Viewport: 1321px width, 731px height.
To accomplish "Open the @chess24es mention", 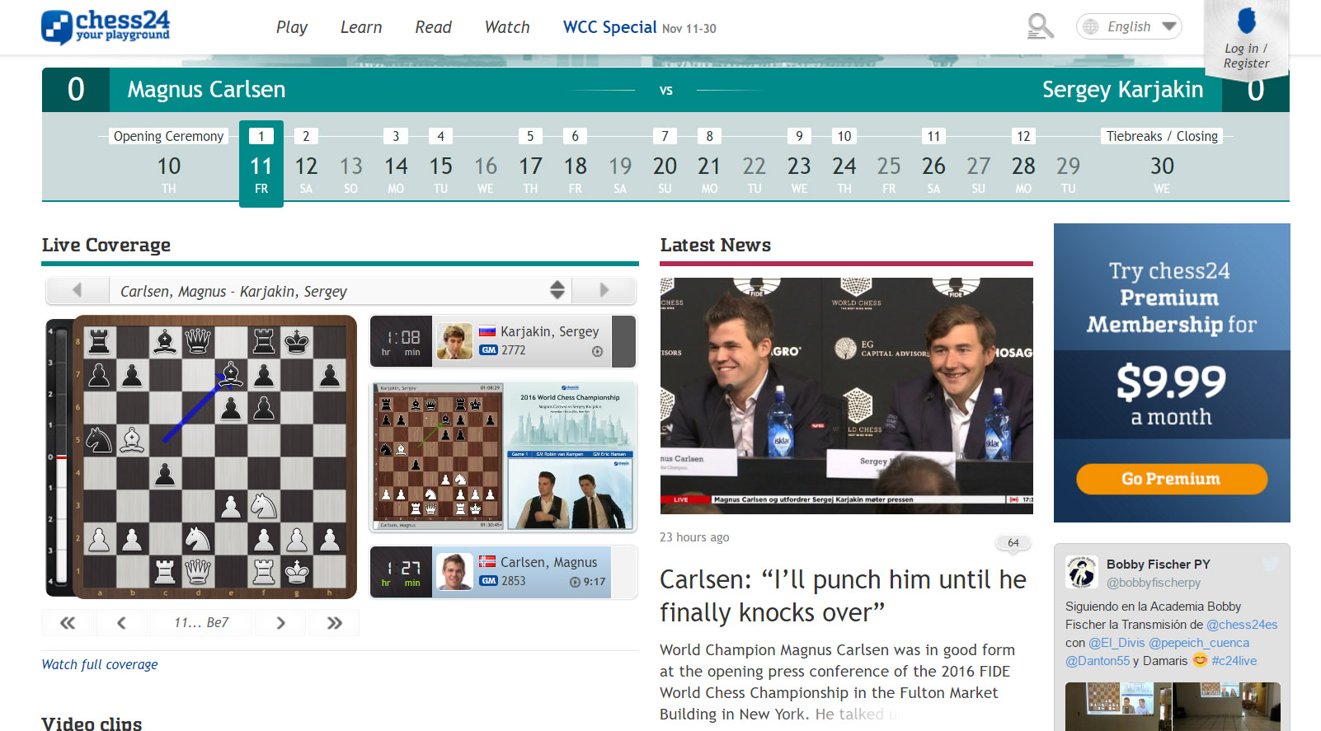I will [1242, 625].
